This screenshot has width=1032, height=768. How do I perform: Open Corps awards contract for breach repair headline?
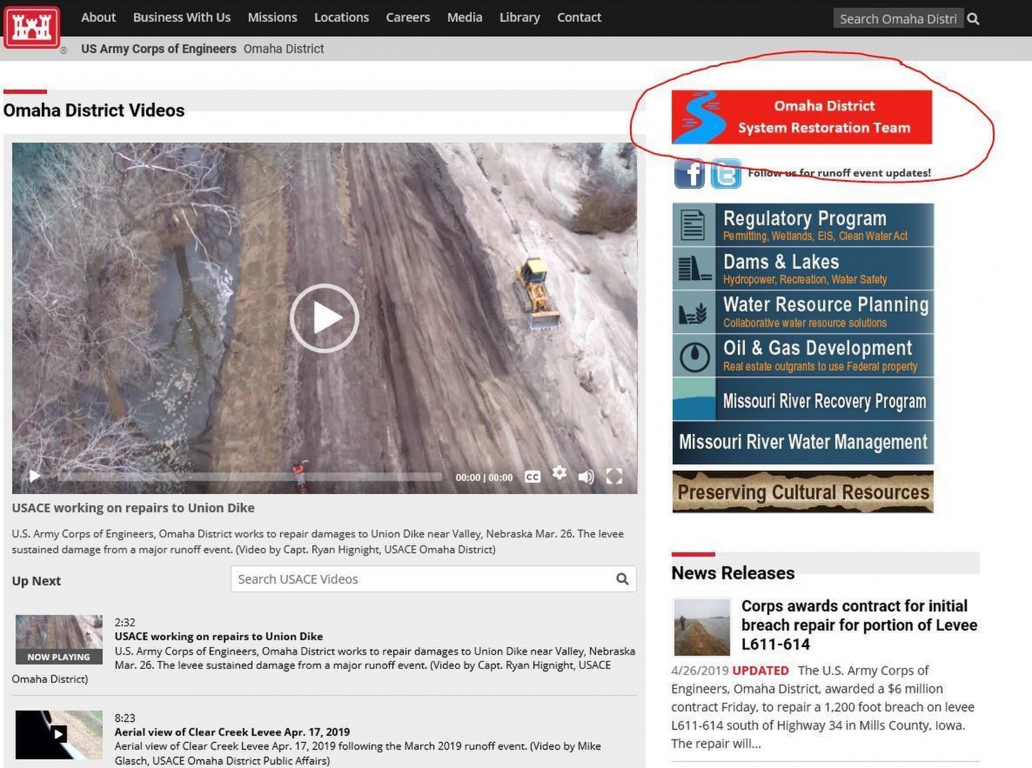pos(859,625)
